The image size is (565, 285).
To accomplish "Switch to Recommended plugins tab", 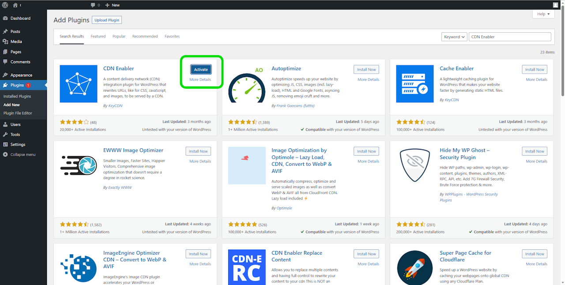I will [x=145, y=37].
